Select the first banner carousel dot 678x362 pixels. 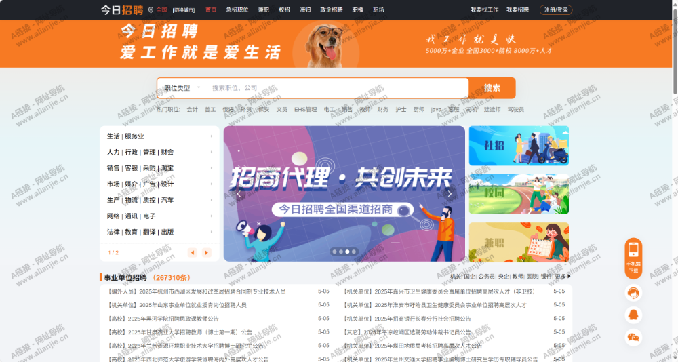334,252
